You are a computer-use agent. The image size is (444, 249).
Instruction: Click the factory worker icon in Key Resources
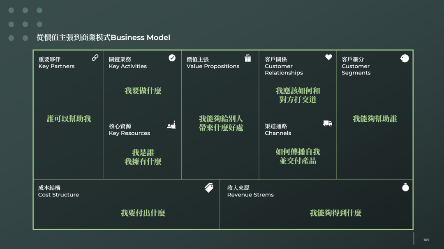[x=171, y=125]
